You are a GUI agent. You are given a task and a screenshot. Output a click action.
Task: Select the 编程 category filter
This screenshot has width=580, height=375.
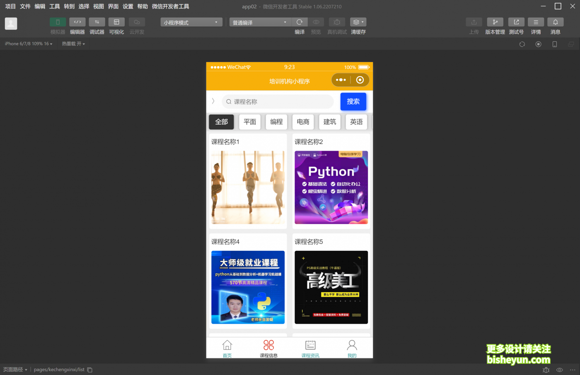pos(276,122)
